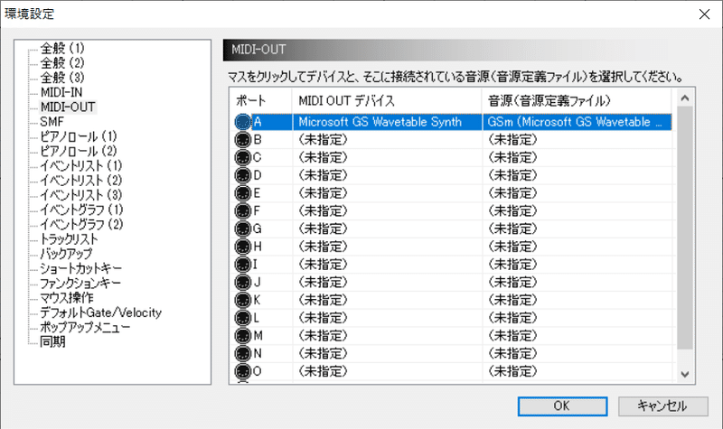This screenshot has height=429, width=723.
Task: Click the MIDI port icon for port F
Action: [x=242, y=211]
